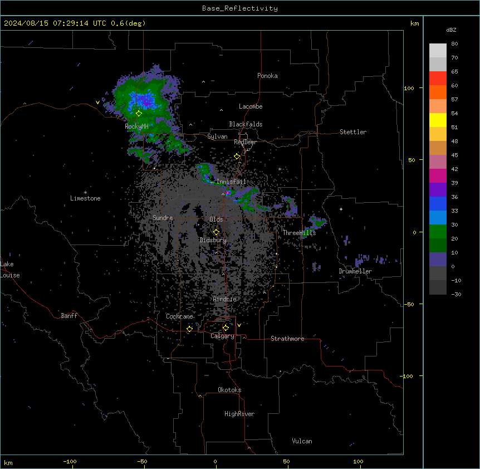This screenshot has width=480, height=469.
Task: Click the 100 tick on right axis
Action: coord(409,88)
